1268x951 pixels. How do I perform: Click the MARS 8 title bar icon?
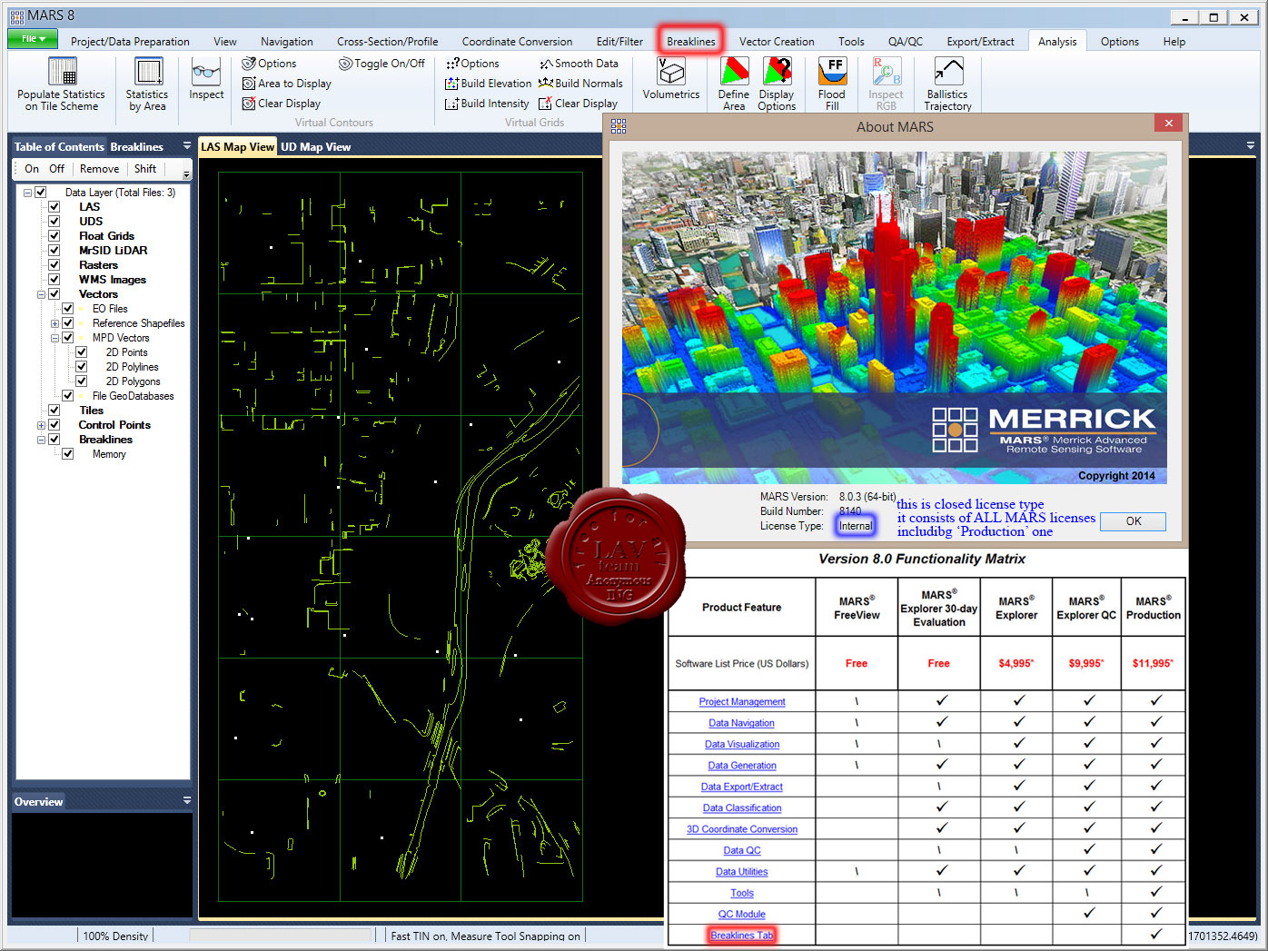pyautogui.click(x=17, y=15)
